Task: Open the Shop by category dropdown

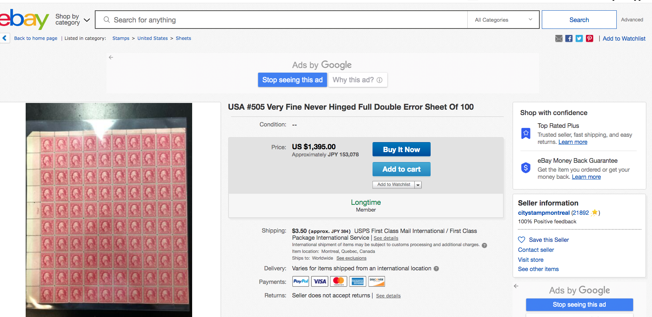Action: 72,20
